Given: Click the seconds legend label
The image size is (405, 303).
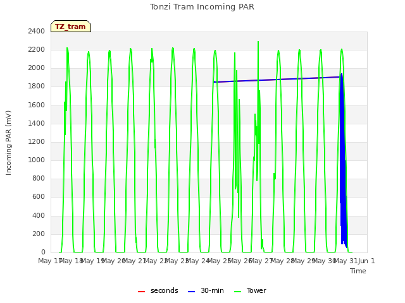Looking at the screenshot, I should 165,290.
